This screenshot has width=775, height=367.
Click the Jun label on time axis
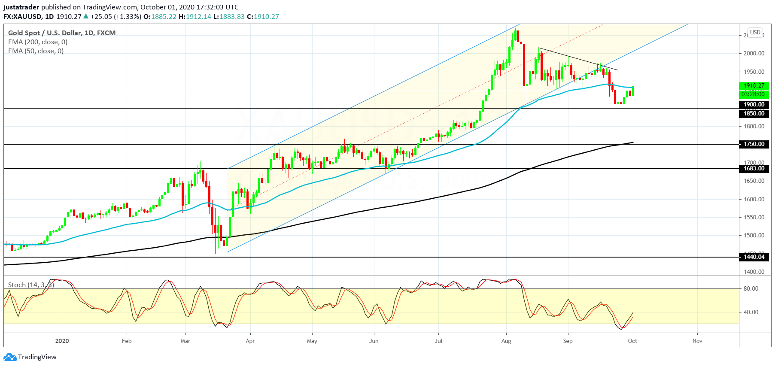point(374,341)
